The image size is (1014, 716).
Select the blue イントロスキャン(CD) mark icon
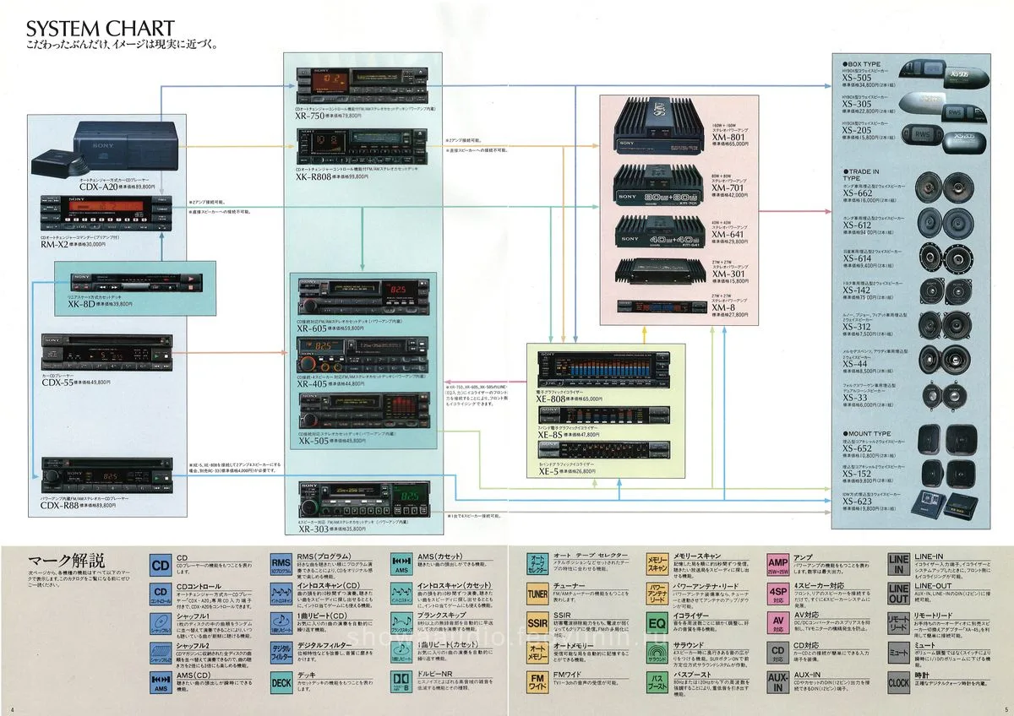point(281,594)
